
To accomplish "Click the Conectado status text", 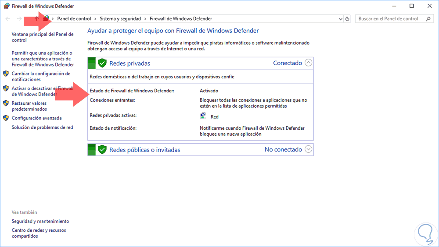I will 288,63.
